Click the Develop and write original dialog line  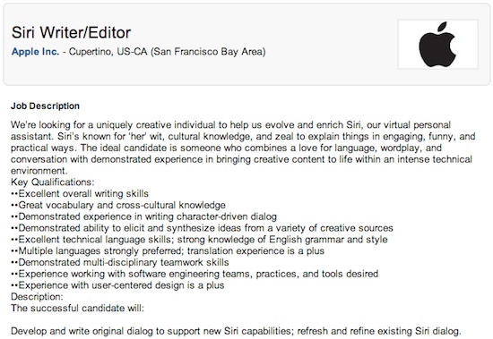point(236,331)
